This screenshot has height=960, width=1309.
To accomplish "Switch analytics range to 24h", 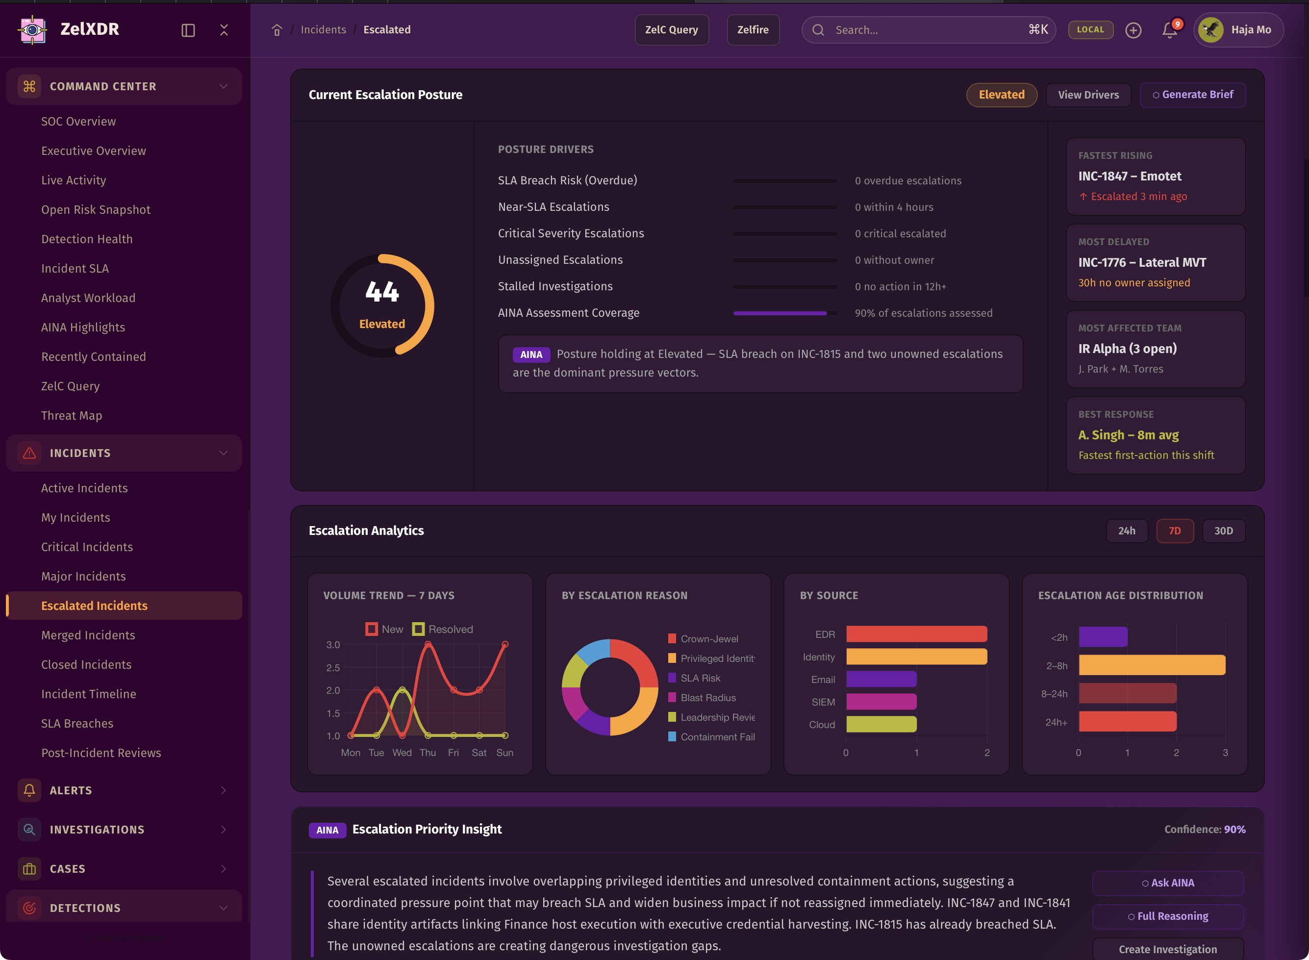I will 1126,531.
